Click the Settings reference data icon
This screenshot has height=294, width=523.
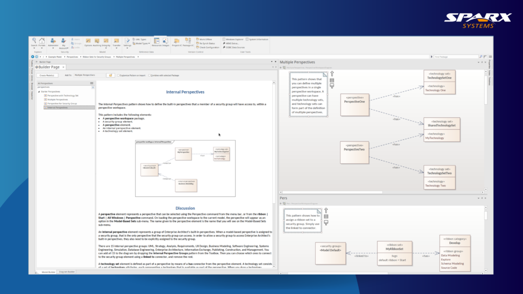127,42
